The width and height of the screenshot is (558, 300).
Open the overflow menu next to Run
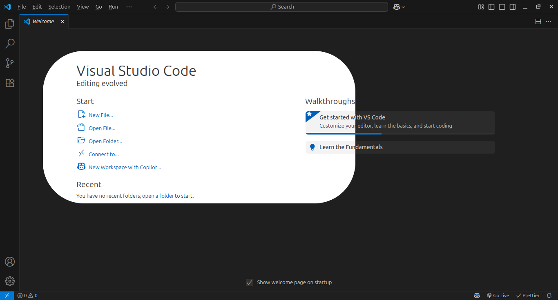click(129, 7)
